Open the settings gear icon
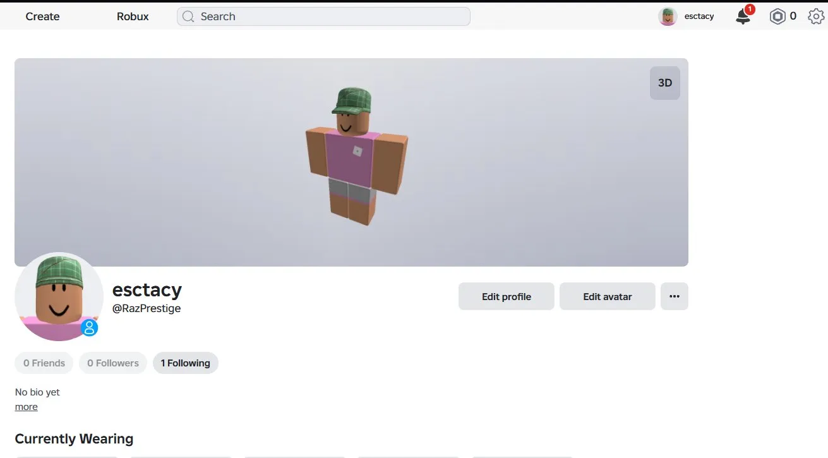Screen dimensions: 828x458 point(816,16)
